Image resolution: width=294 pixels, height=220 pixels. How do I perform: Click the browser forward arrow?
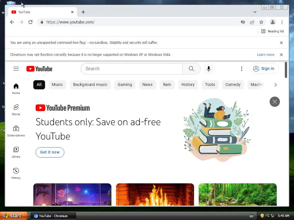[21, 22]
